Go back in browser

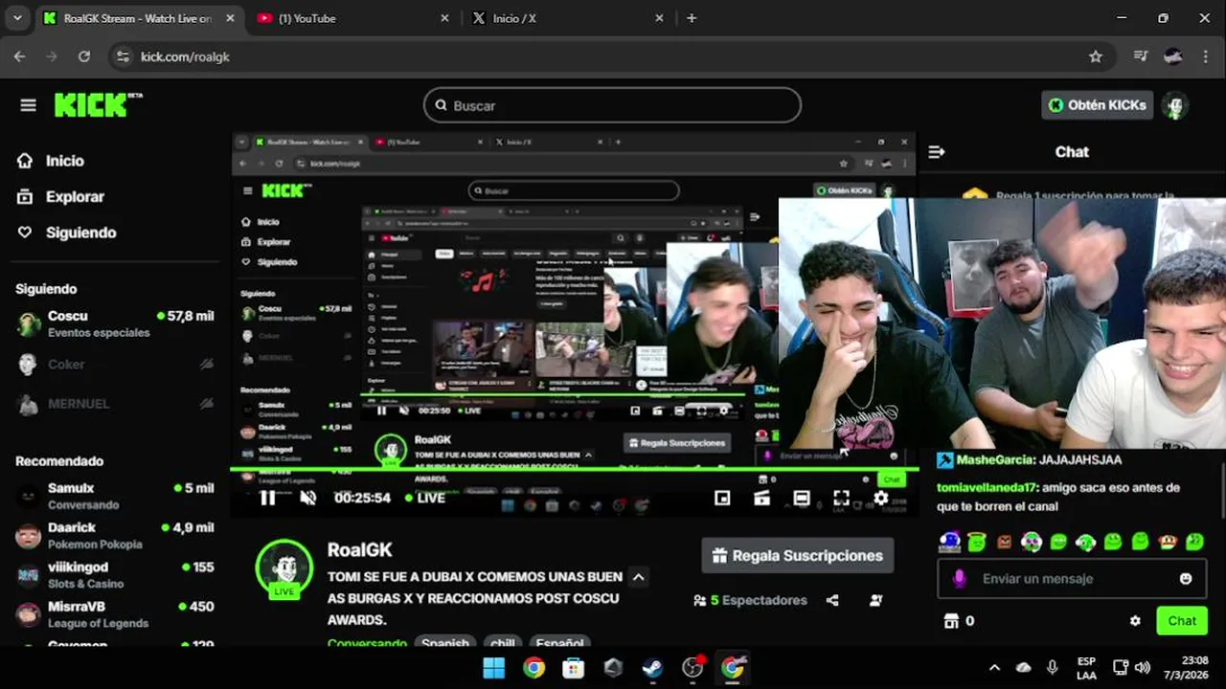click(19, 56)
